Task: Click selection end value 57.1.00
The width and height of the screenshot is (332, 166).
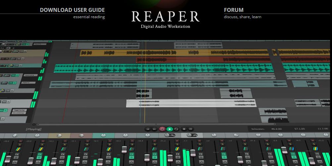Action: pos(300,129)
